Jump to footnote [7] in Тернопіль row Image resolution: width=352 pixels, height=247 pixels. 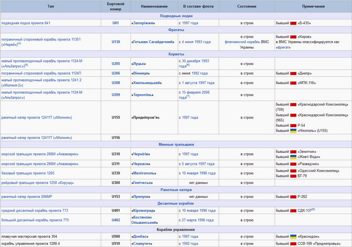[188, 96]
